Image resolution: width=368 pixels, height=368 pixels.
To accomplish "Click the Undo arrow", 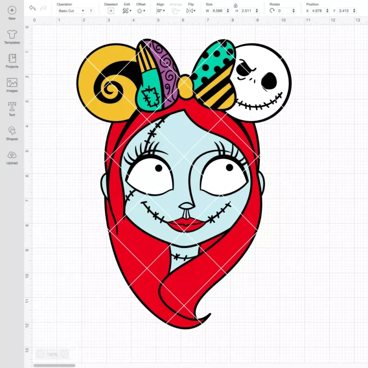I will (32, 8).
